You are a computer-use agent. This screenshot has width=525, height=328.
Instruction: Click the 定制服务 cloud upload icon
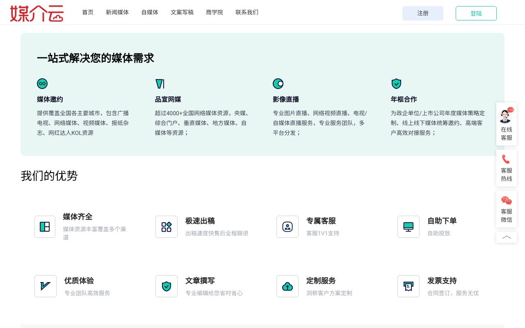point(288,286)
